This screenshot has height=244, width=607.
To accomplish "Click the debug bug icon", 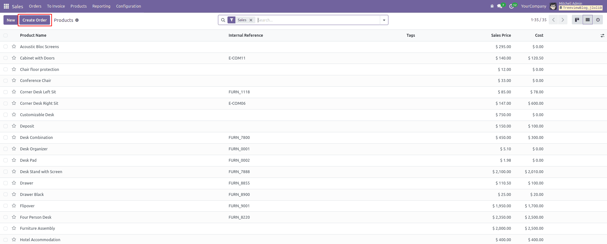I will (x=492, y=6).
